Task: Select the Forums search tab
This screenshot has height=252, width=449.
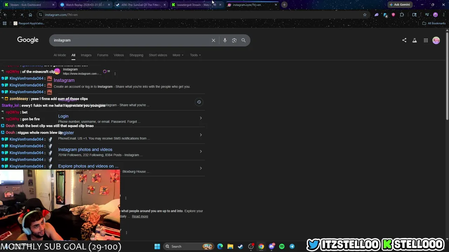Action: 102,55
